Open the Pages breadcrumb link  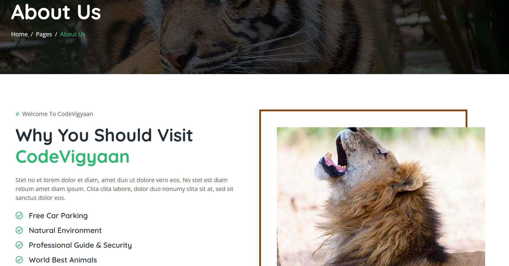[44, 34]
